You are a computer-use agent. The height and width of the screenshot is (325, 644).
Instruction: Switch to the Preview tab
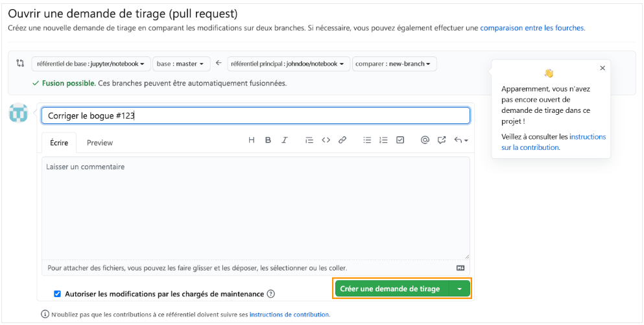(100, 143)
